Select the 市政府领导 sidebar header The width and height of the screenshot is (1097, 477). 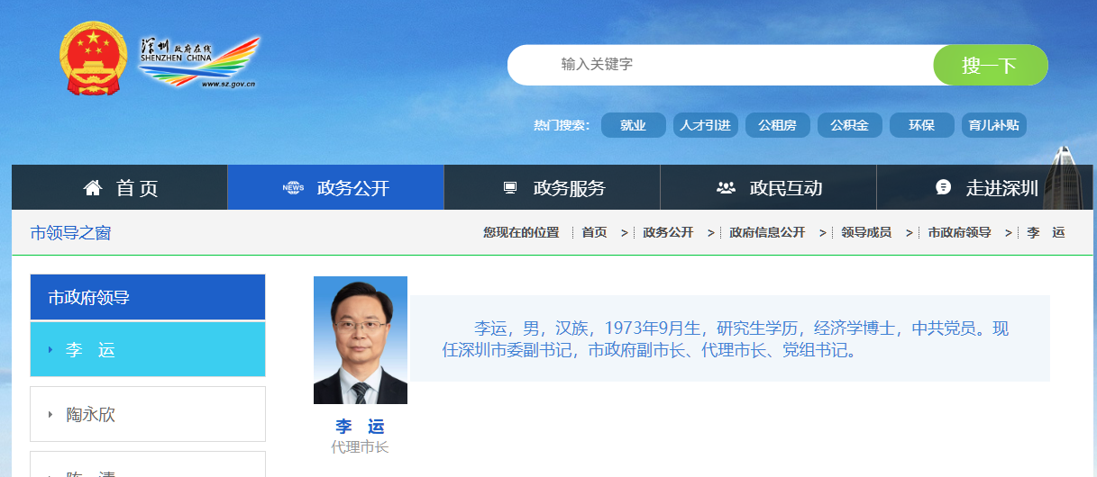[148, 297]
